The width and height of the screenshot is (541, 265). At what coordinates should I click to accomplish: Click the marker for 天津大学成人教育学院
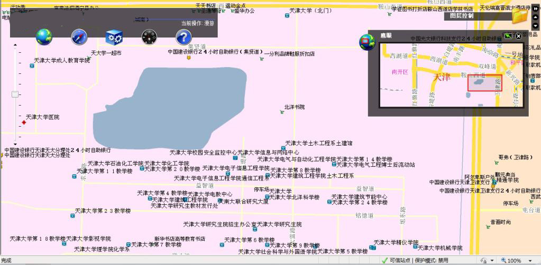point(32,65)
